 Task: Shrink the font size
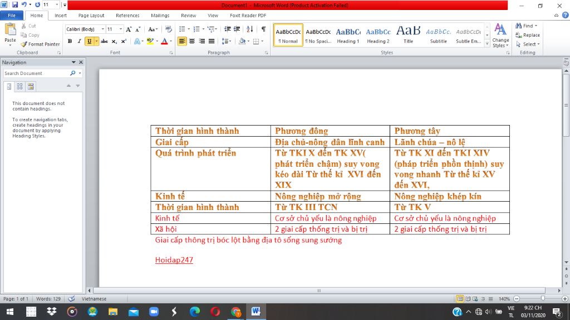[x=138, y=29]
